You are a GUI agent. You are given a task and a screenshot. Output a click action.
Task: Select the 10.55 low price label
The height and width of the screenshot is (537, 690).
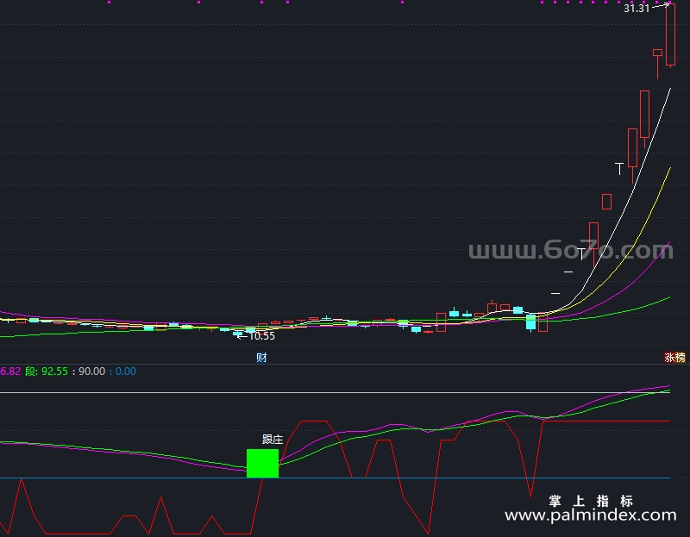pos(262,336)
